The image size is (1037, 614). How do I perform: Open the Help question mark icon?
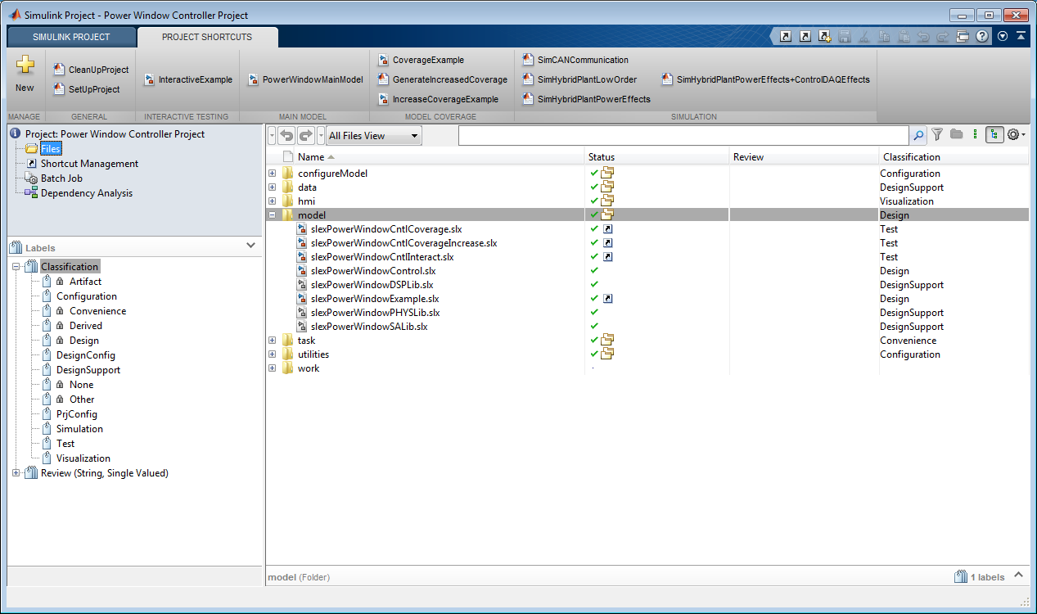pos(982,37)
